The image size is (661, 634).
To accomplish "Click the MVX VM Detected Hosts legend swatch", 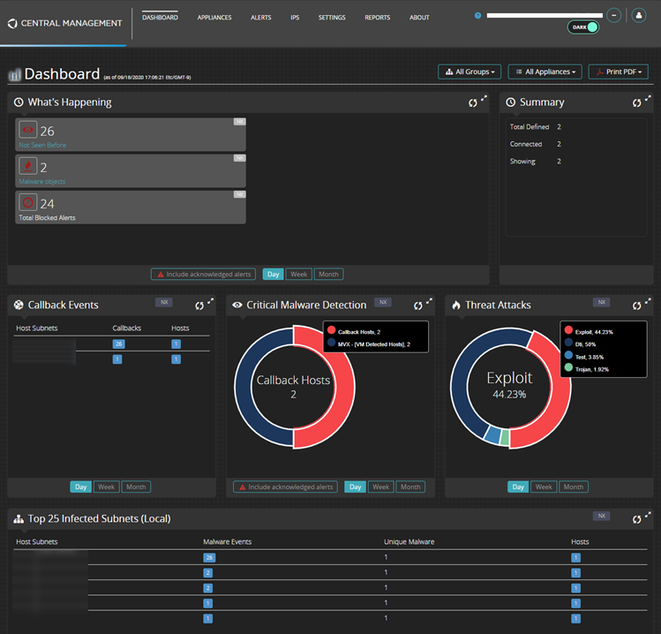I will (x=331, y=342).
